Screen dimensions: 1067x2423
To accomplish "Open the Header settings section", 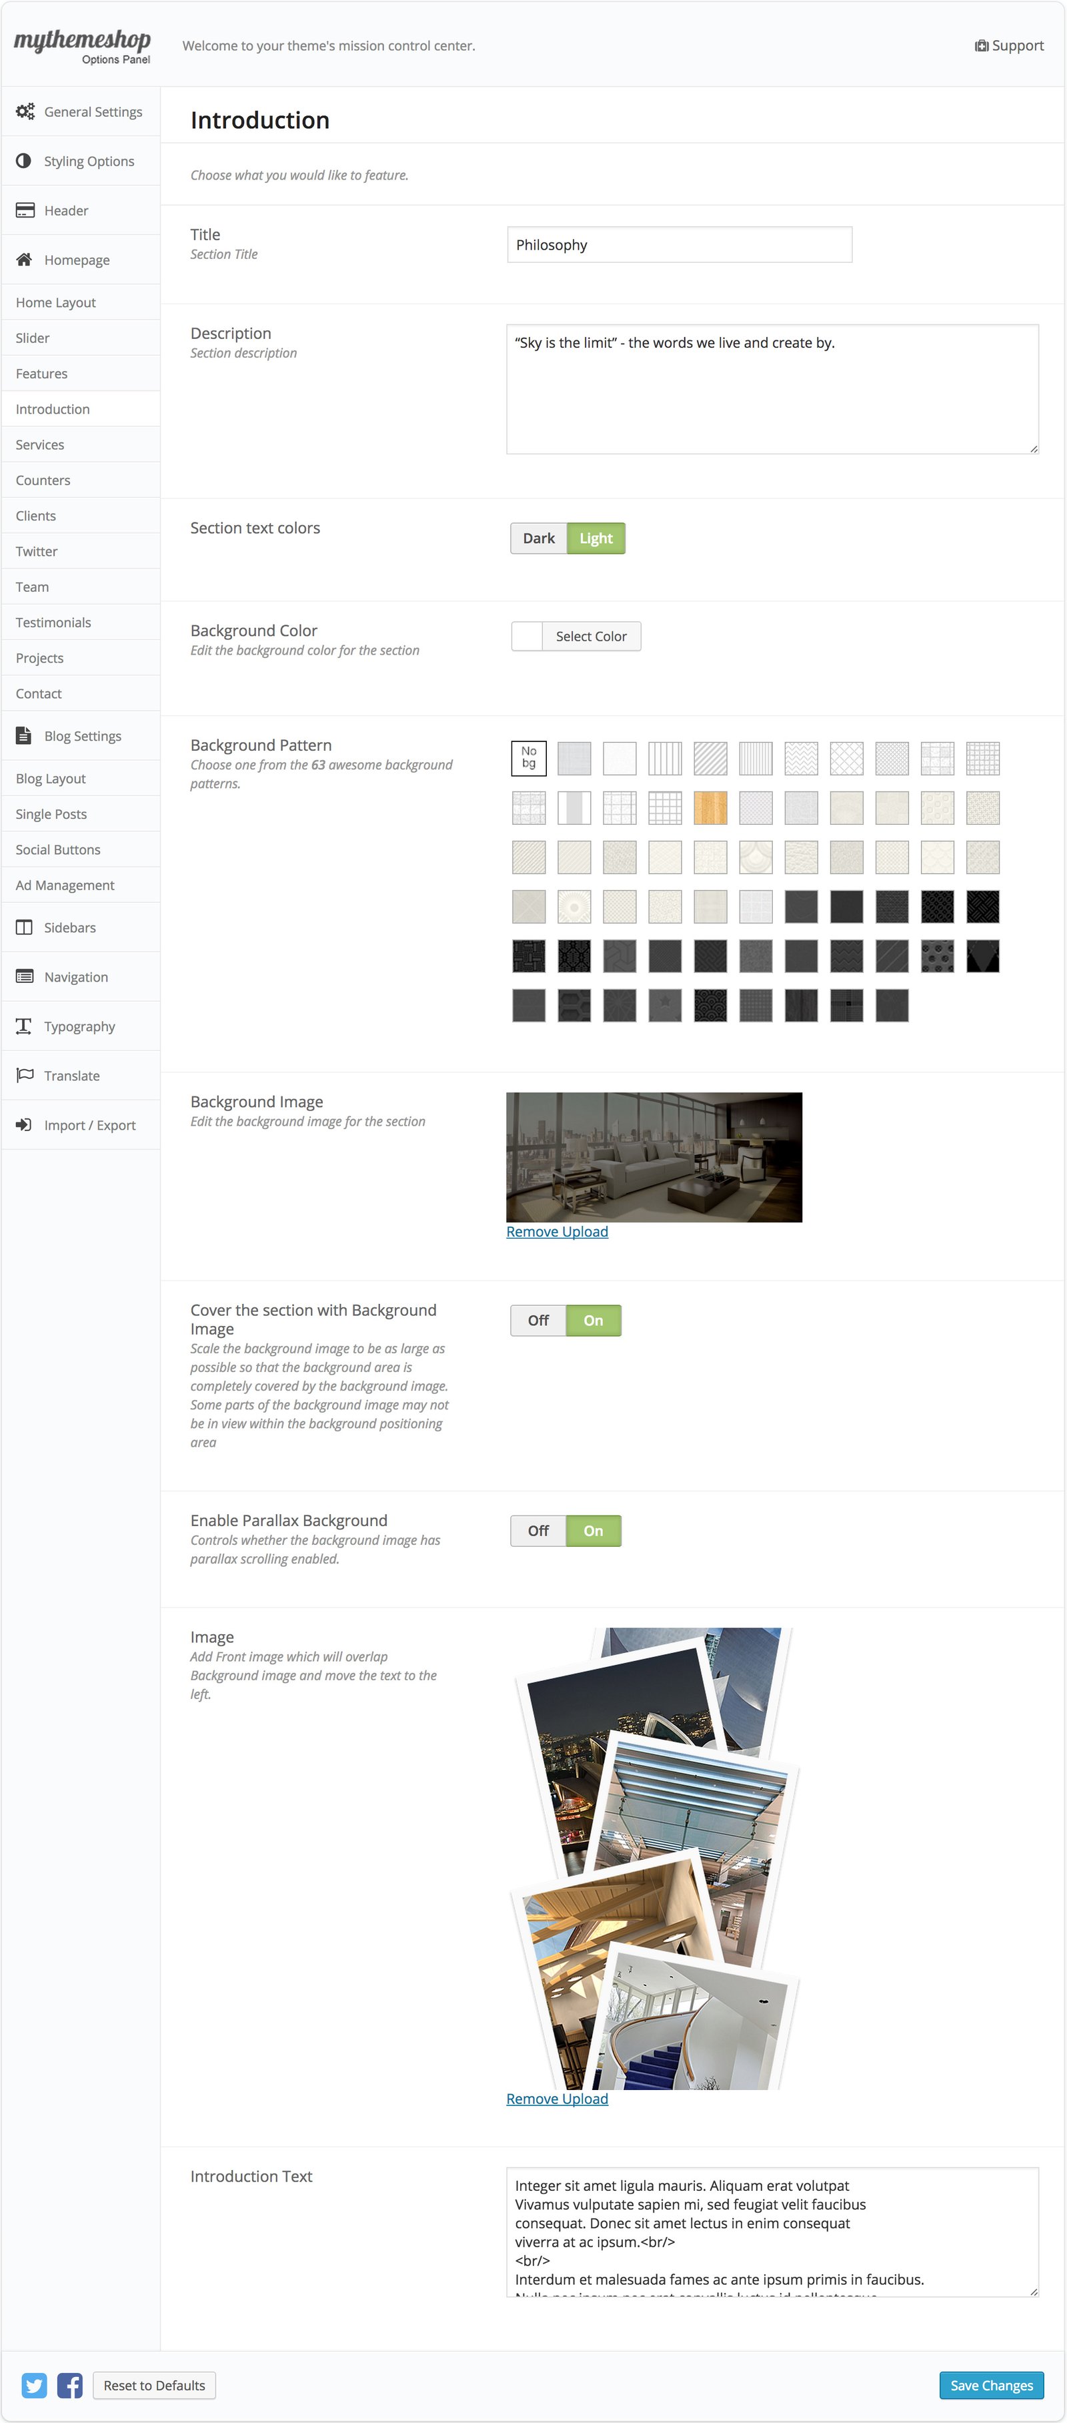I will [x=66, y=211].
